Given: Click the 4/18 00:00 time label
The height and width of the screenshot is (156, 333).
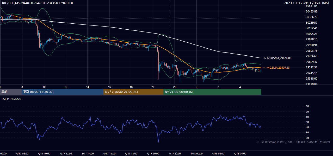Looking at the screenshot, I should pyautogui.click(x=196, y=154).
